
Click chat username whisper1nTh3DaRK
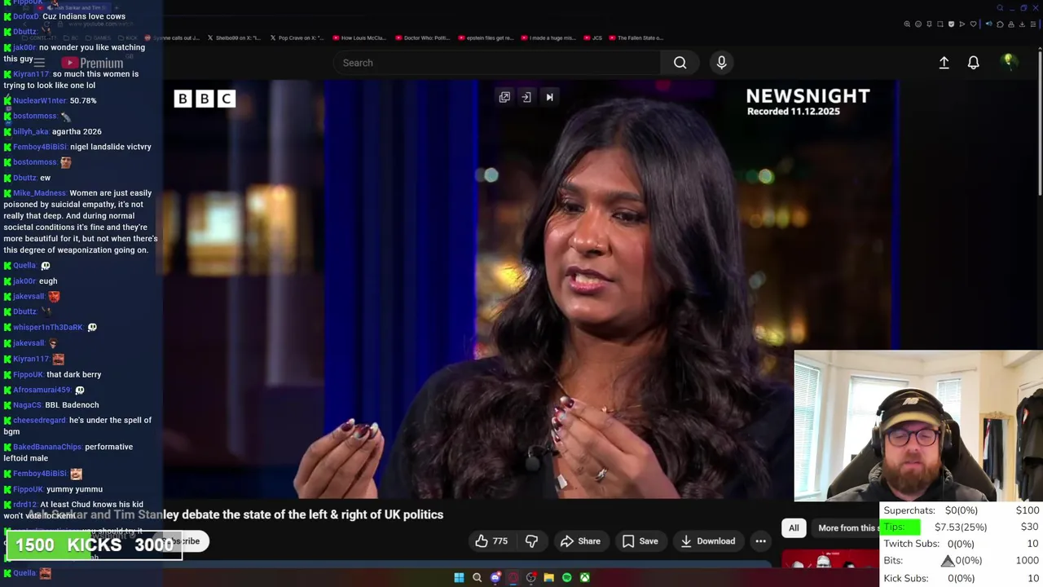[x=48, y=327]
